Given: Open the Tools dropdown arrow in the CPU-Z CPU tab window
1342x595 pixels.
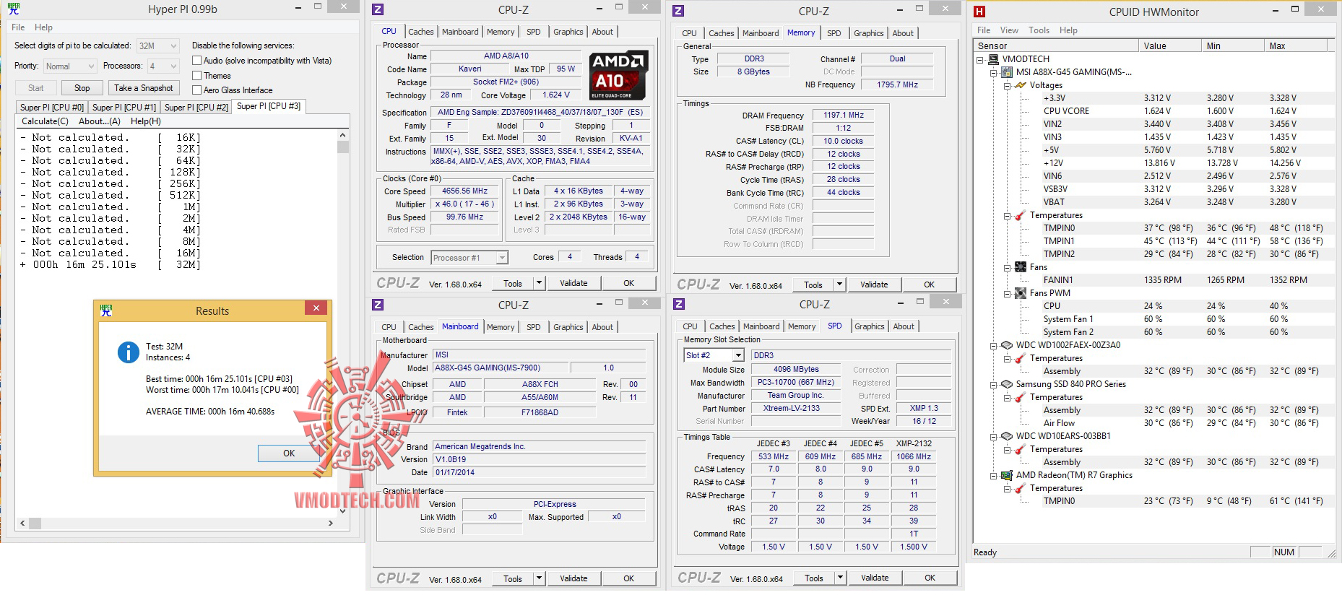Looking at the screenshot, I should (x=539, y=283).
